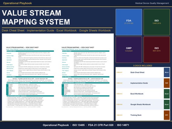Image resolution: width=172 pixels, height=129 pixels.
Task: Click 'ISO 14971' in the footer
Action: [123, 125]
